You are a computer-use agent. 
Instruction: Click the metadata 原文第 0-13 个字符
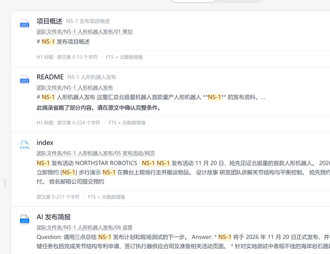point(77,57)
